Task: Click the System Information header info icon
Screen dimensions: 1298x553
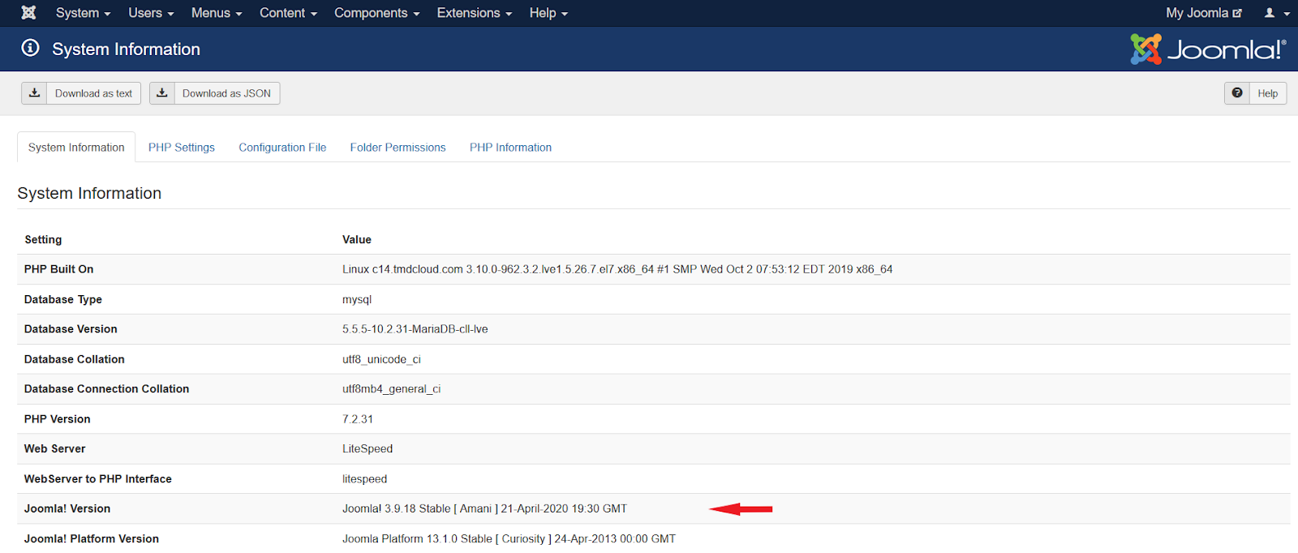Action: coord(30,49)
